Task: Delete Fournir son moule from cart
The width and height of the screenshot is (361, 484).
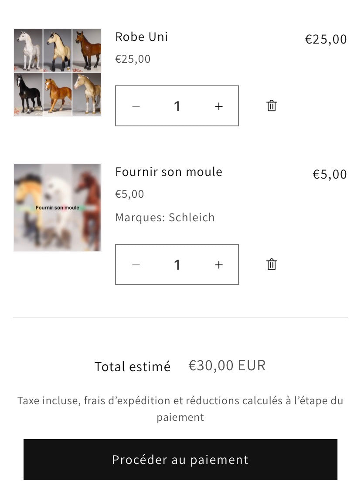Action: (x=272, y=264)
